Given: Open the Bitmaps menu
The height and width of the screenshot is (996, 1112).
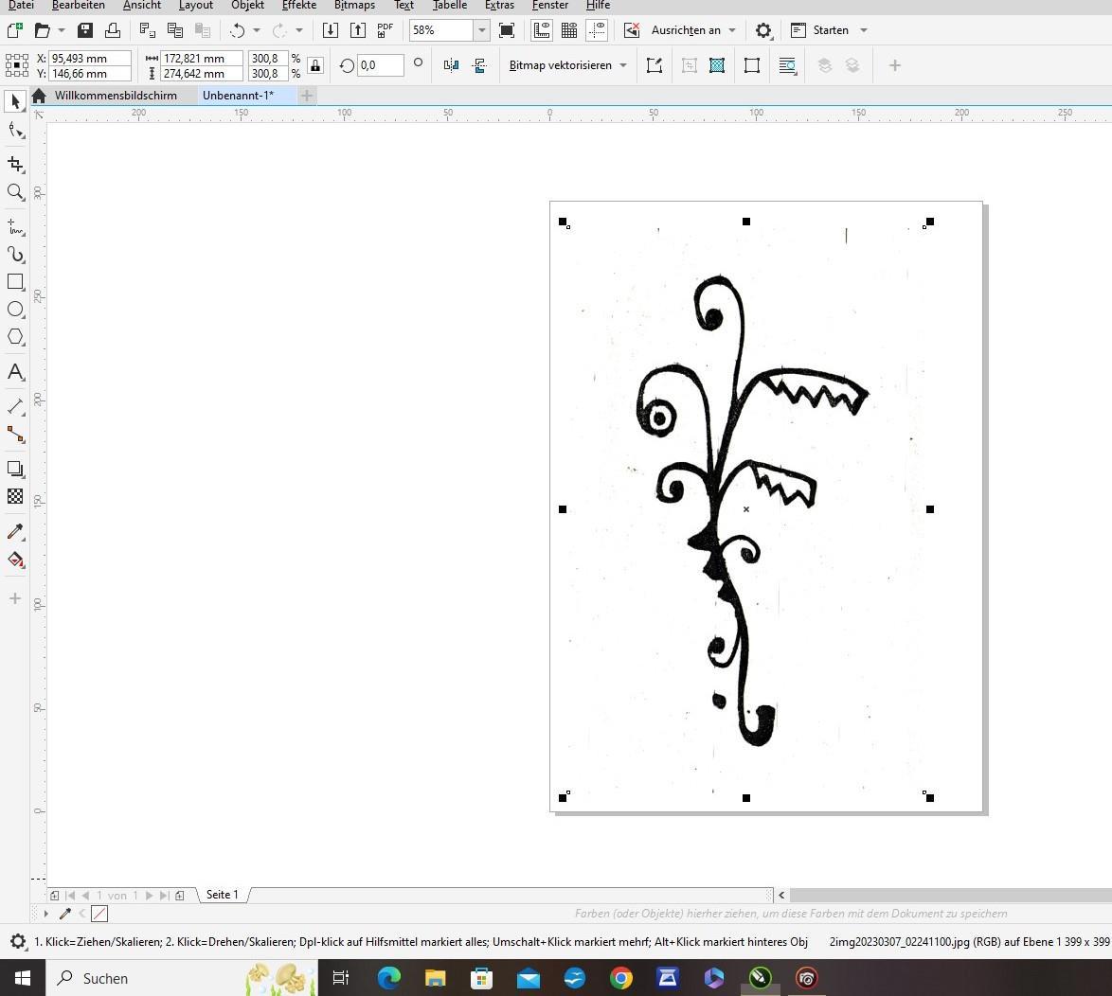Looking at the screenshot, I should click(354, 6).
